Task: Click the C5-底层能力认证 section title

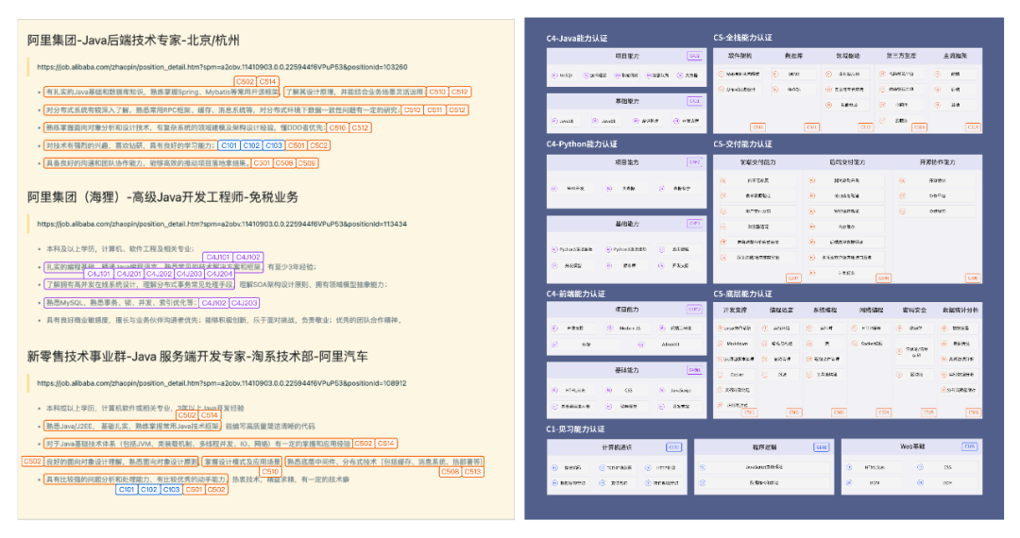Action: point(743,294)
